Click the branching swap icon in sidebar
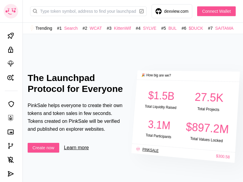243x182 pixels. pyautogui.click(x=11, y=146)
